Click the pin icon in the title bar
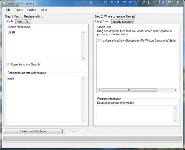Viewport: 185px width, 150px height. tap(78, 2)
